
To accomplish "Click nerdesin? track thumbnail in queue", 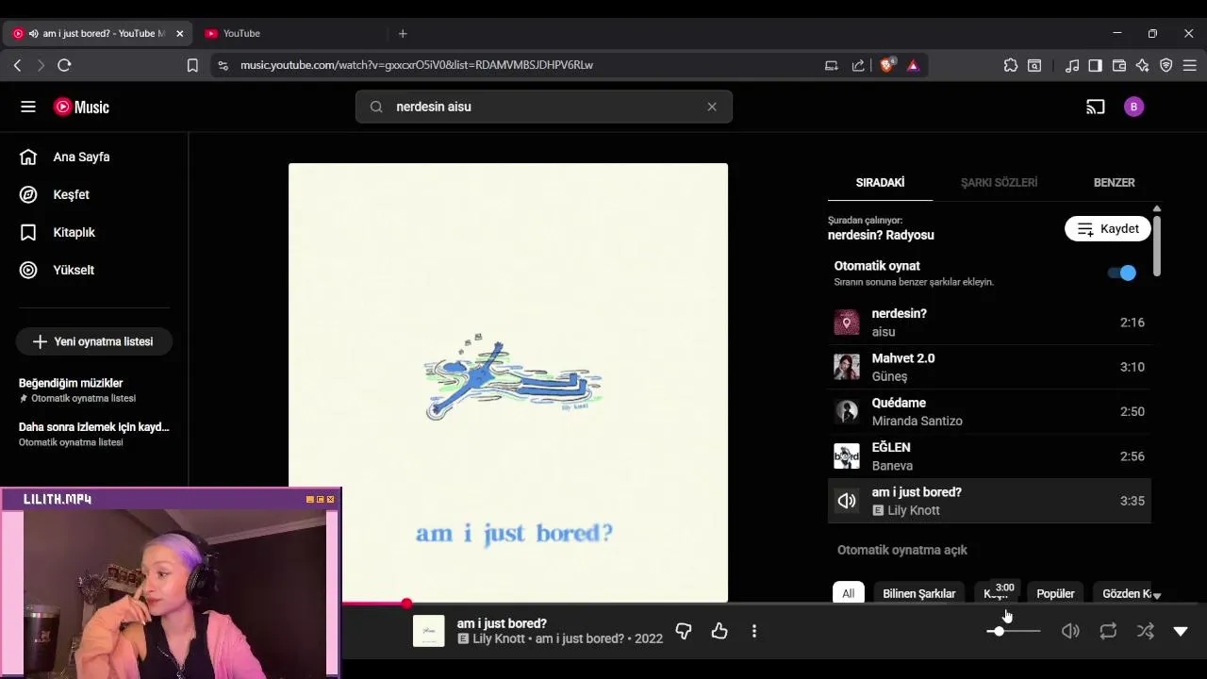I will coord(847,323).
